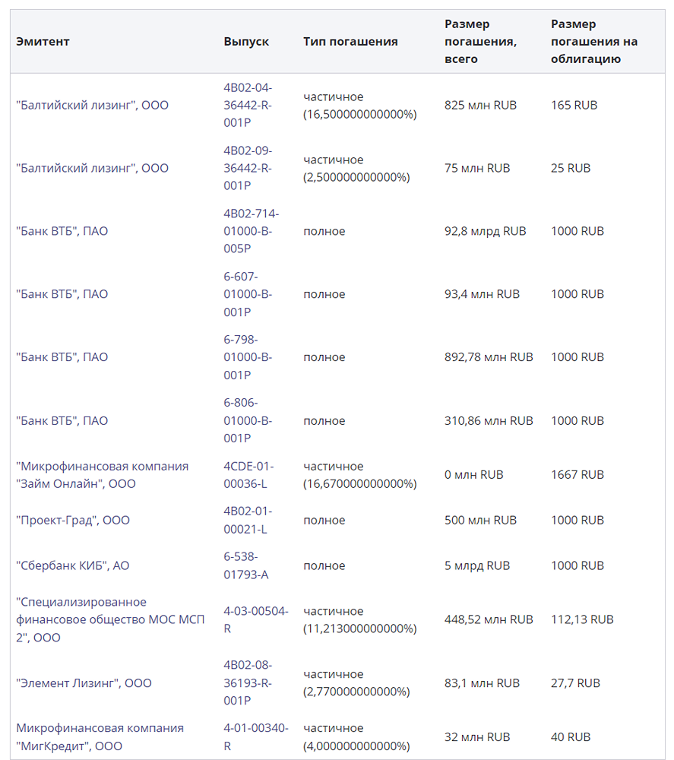
Task: Open VTB issue 6-607-01000-B-001P
Action: pyautogui.click(x=248, y=294)
